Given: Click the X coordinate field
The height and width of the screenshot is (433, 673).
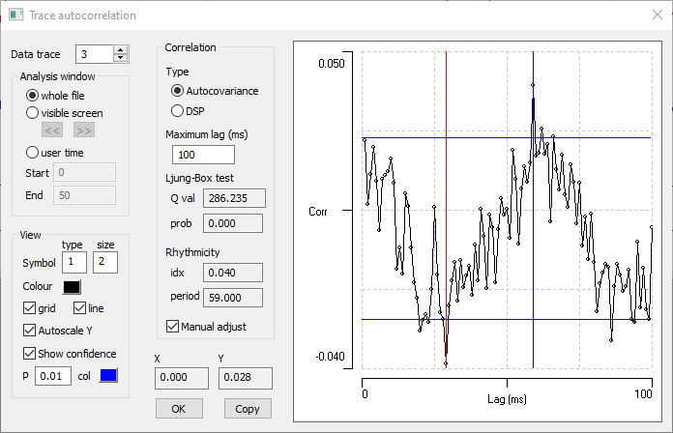Looking at the screenshot, I should click(182, 378).
